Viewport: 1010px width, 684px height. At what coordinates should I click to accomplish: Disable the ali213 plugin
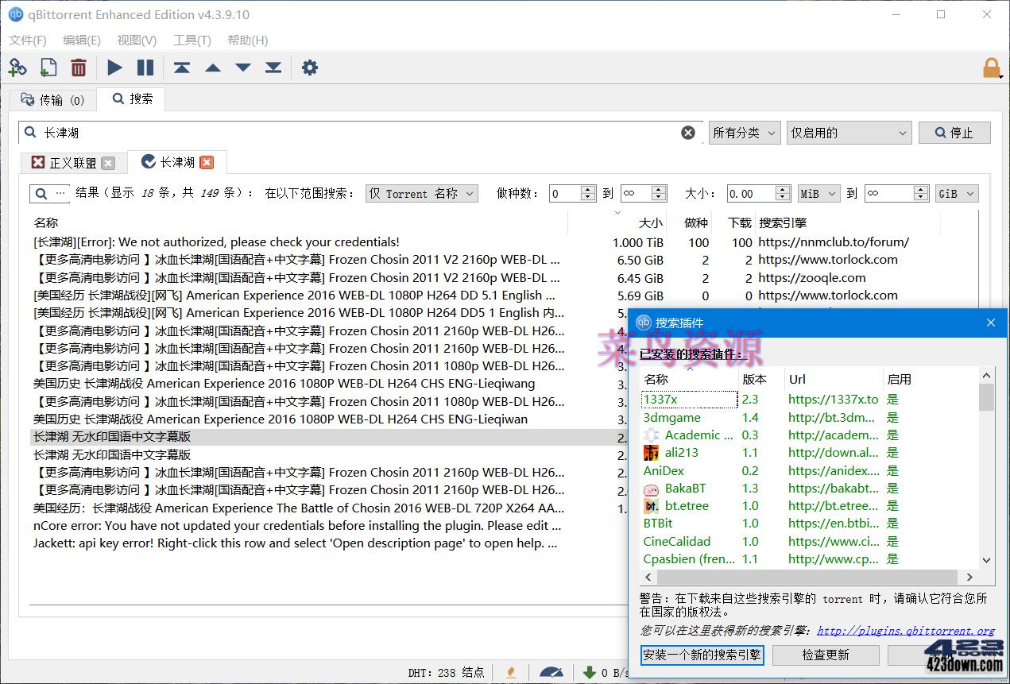(x=892, y=452)
